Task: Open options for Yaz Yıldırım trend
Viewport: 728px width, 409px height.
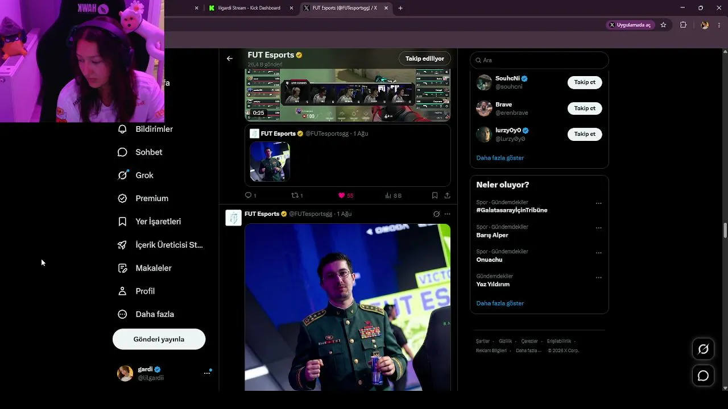Action: [598, 277]
